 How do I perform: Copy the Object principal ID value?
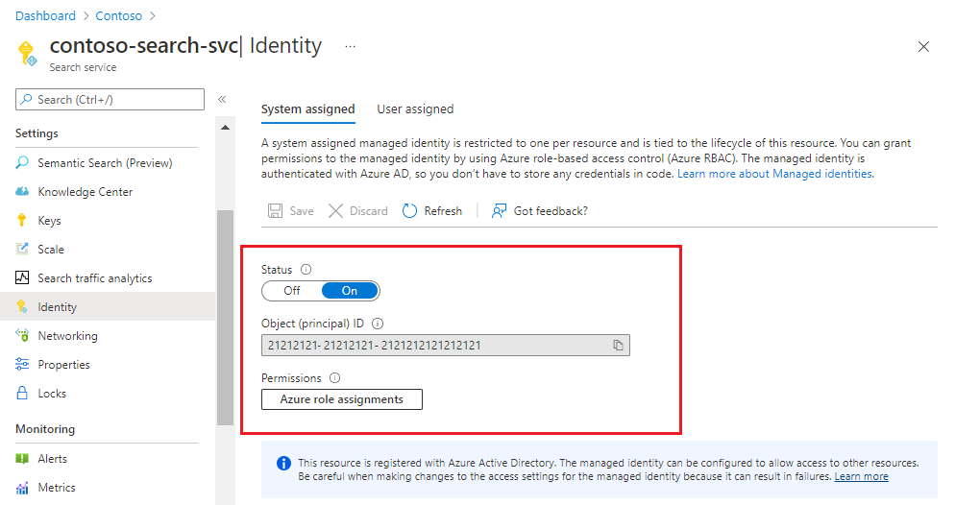(618, 346)
